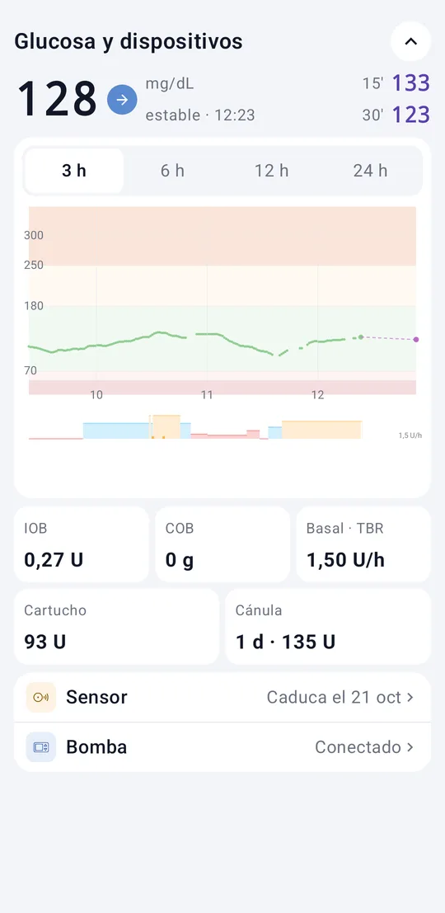Tap the purple predicted glucose endpoint dot
The height and width of the screenshot is (913, 445).
pyautogui.click(x=416, y=340)
